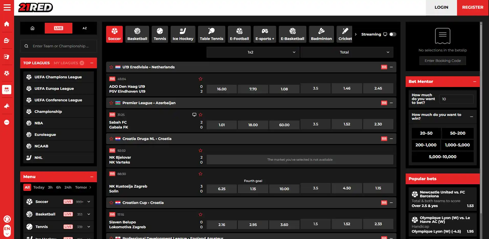Select the 20-50 win range

tap(426, 133)
